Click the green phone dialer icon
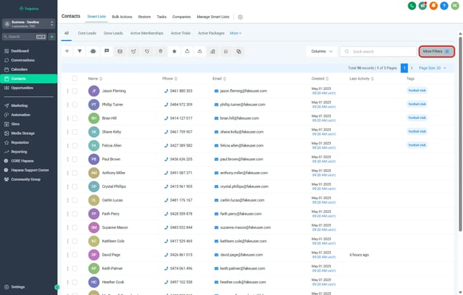The width and height of the screenshot is (463, 295). tap(413, 6)
